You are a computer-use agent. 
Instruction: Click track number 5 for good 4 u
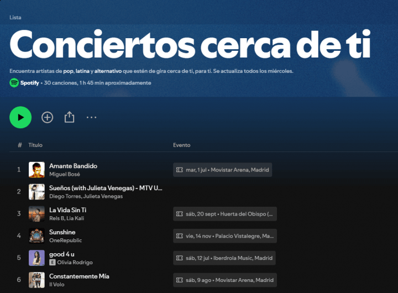(19, 258)
